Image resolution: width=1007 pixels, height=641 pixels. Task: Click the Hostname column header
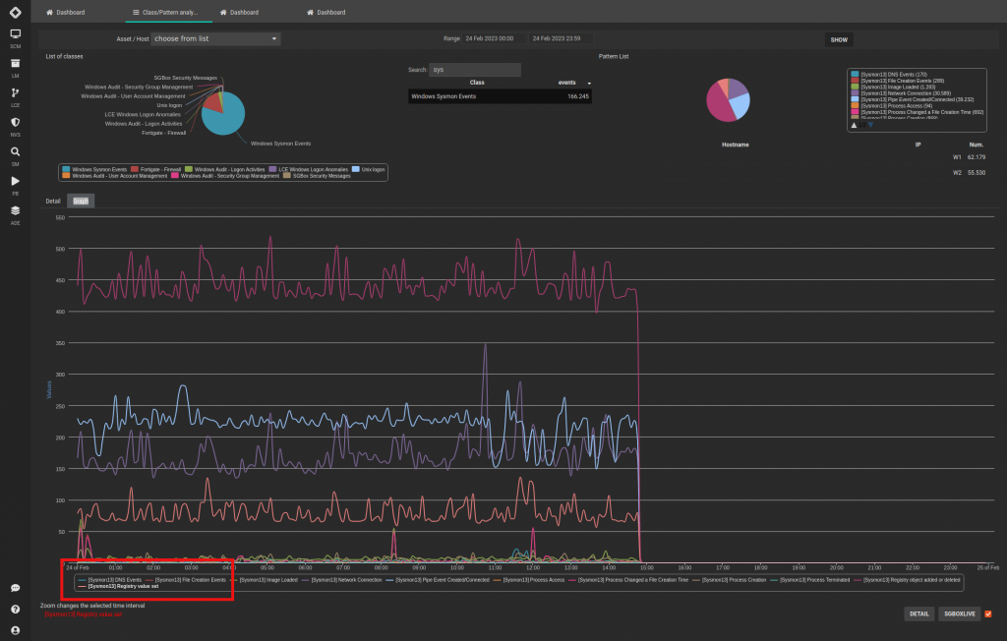(735, 145)
